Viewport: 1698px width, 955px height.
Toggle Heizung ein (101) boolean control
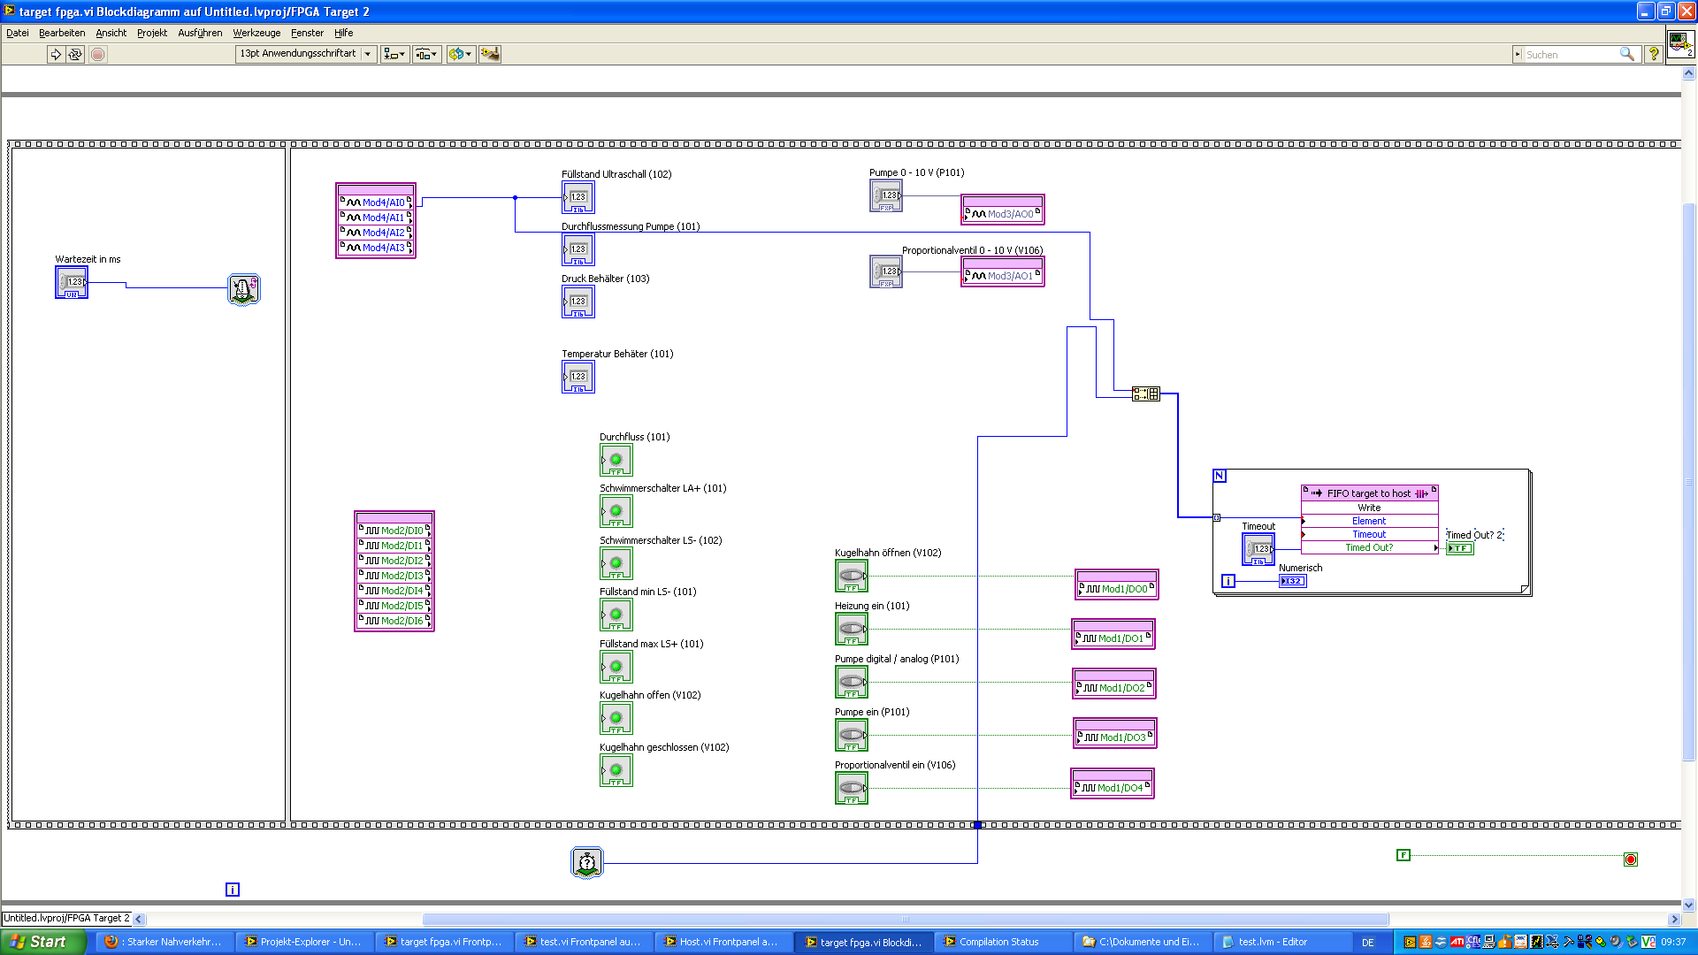click(851, 630)
